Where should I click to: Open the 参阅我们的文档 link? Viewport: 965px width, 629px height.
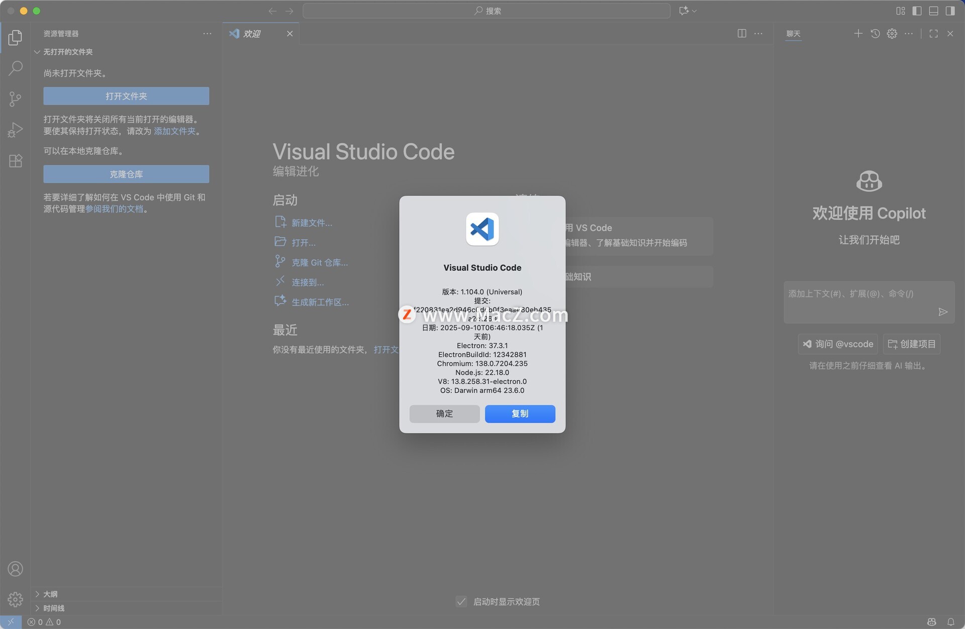pos(114,209)
